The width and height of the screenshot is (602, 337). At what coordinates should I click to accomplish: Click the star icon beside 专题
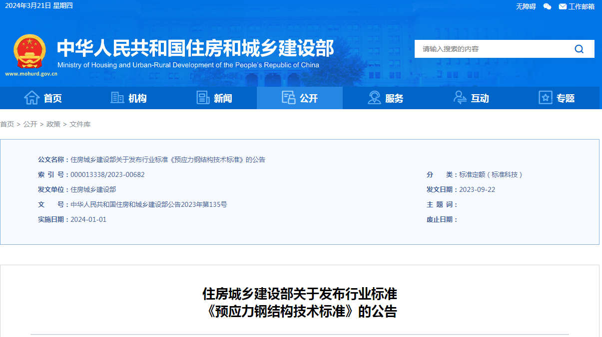point(546,98)
